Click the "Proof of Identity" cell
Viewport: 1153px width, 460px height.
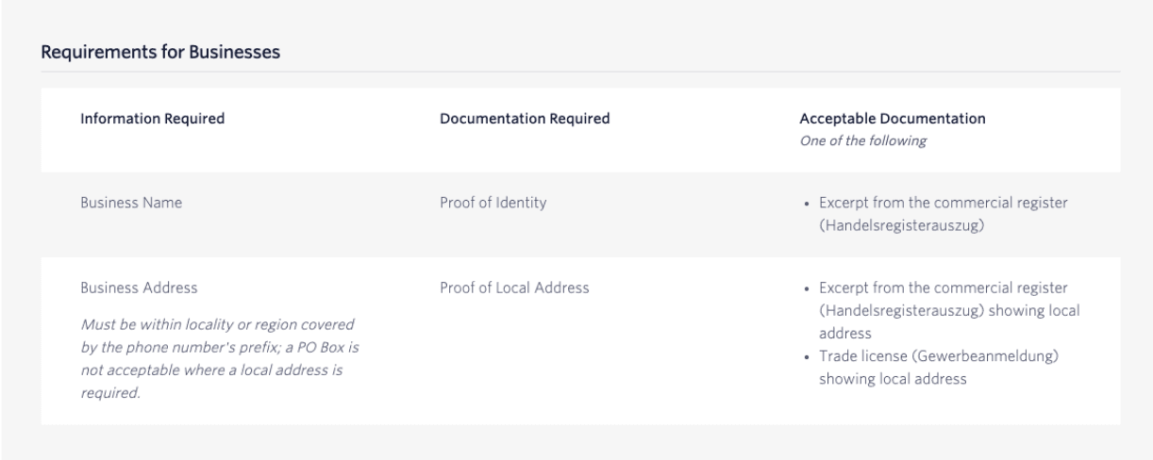click(x=493, y=204)
